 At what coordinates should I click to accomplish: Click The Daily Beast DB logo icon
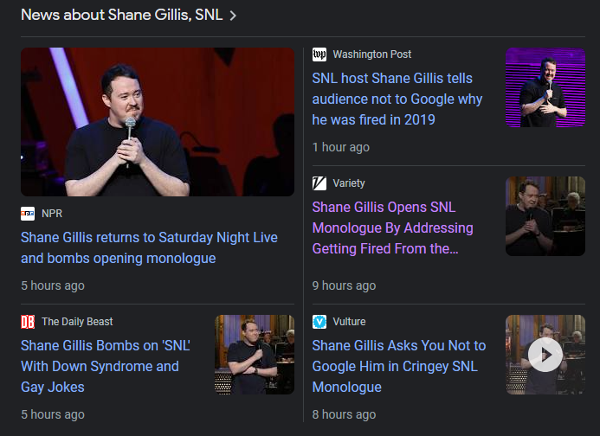pos(28,322)
